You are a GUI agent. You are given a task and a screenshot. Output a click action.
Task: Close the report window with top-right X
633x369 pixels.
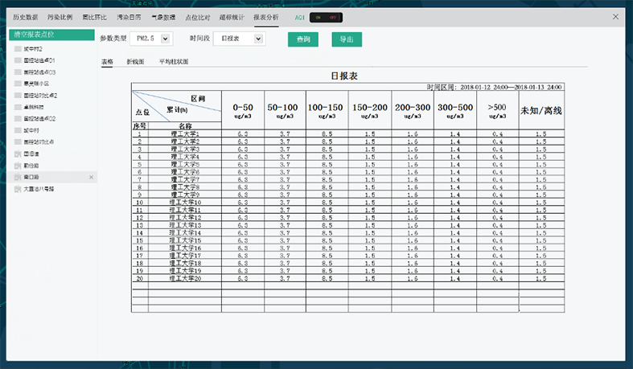pos(616,17)
